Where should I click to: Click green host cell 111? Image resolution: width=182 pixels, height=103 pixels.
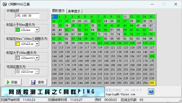152,43
